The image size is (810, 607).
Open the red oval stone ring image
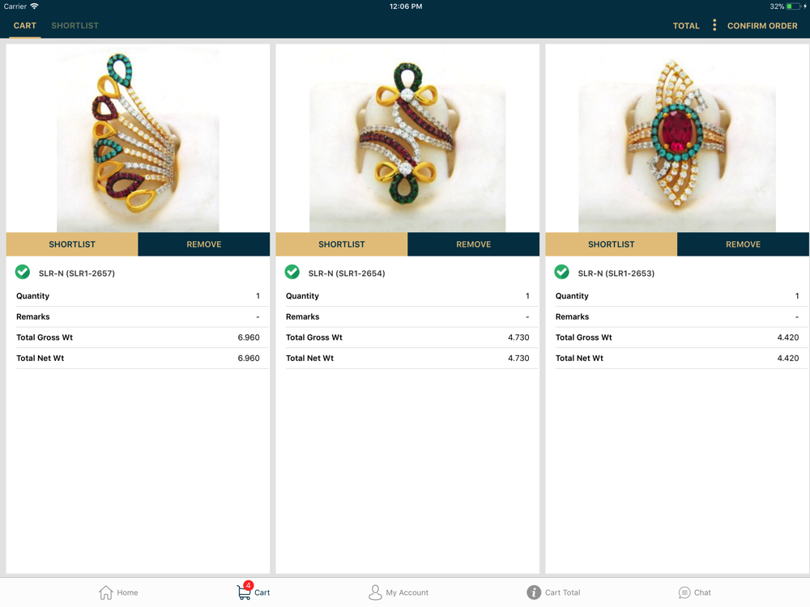tap(677, 138)
